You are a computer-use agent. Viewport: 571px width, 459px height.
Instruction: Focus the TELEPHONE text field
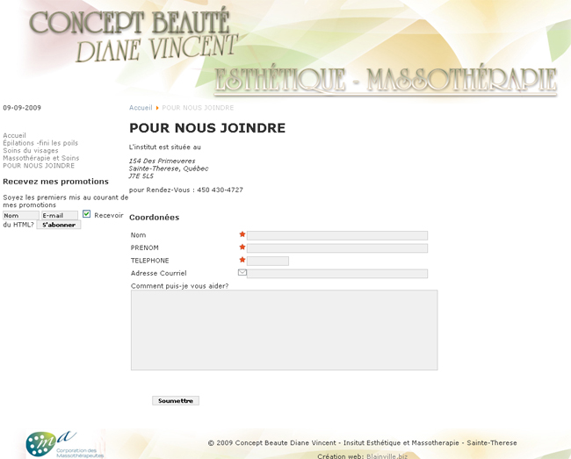point(268,261)
